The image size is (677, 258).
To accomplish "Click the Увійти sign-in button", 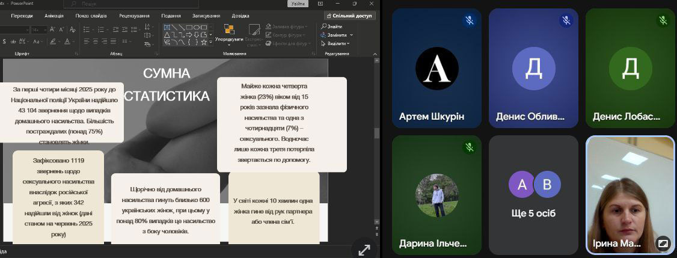I will pyautogui.click(x=298, y=4).
